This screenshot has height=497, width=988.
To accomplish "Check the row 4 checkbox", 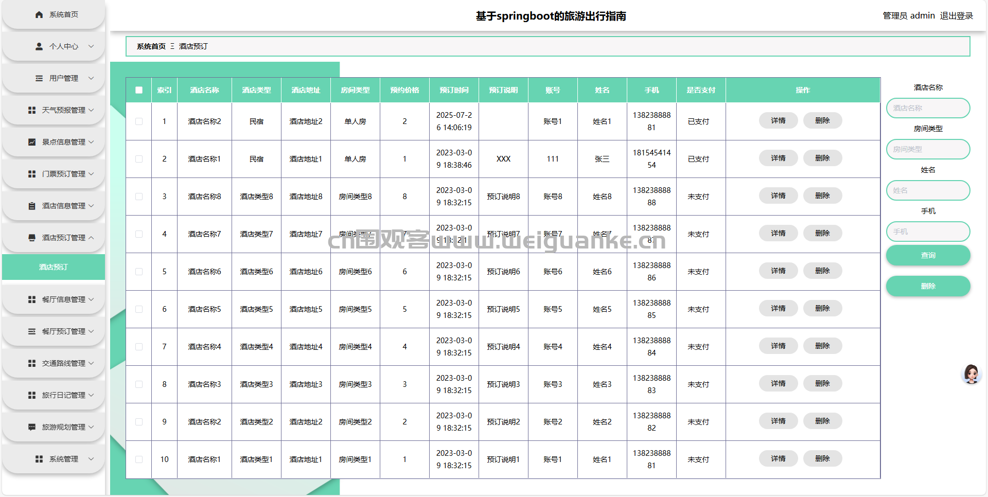I will (x=139, y=234).
